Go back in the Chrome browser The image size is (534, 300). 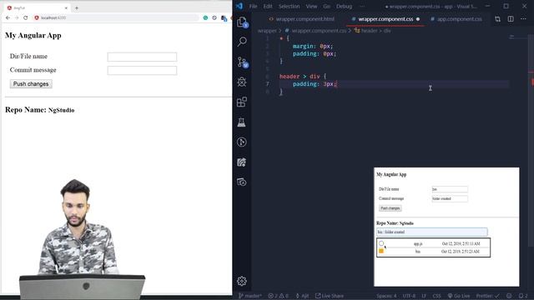[x=8, y=17]
